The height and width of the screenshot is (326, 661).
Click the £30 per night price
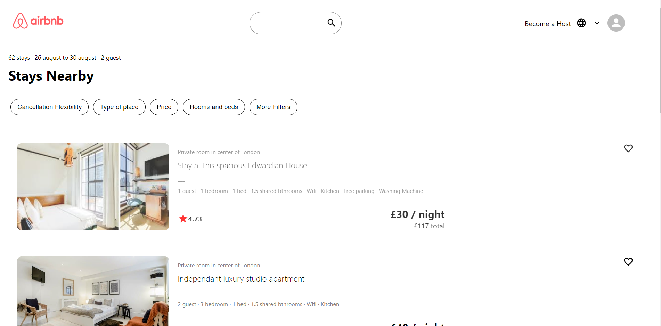pyautogui.click(x=417, y=214)
